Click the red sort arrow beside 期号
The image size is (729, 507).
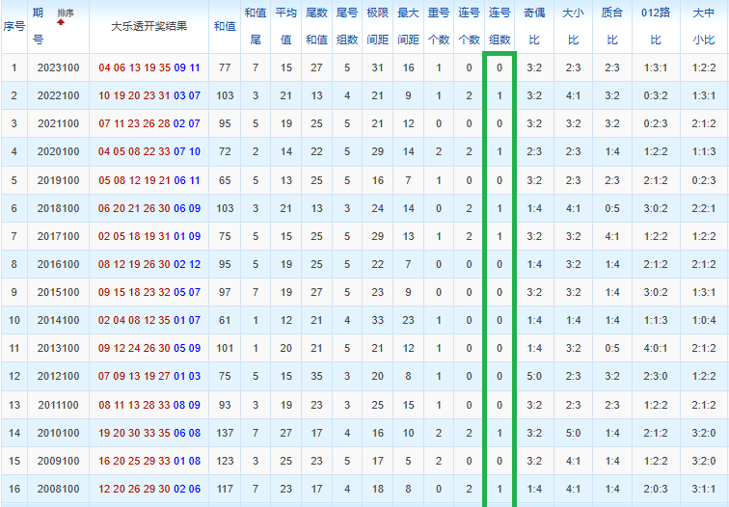61,22
